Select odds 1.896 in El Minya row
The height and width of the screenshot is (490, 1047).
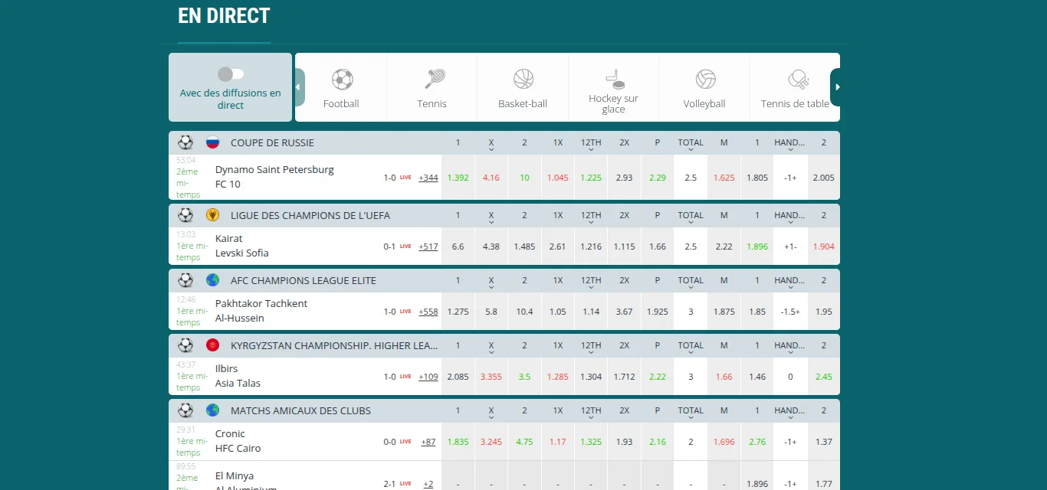tap(757, 484)
